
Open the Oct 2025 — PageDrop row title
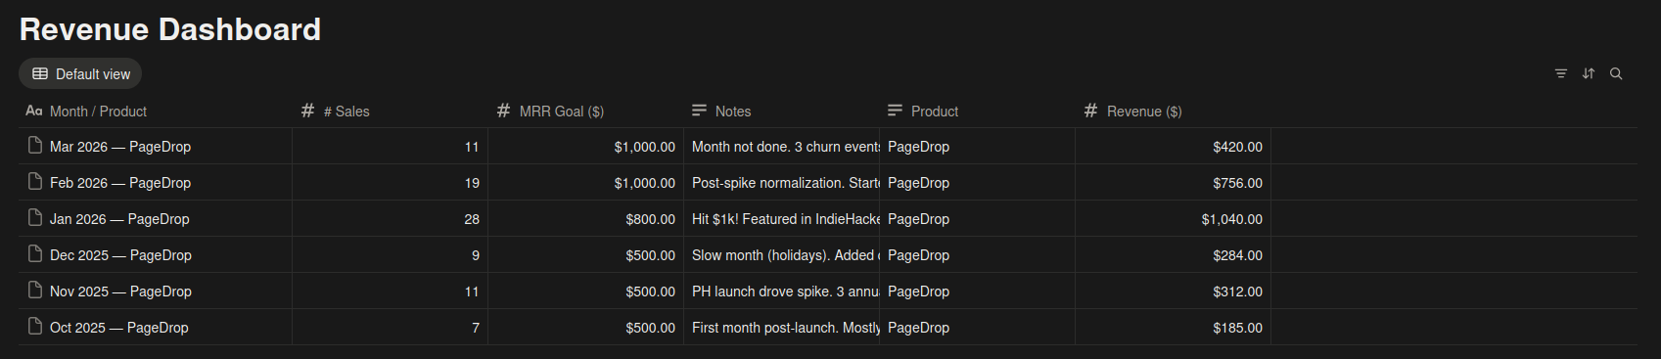tap(119, 328)
